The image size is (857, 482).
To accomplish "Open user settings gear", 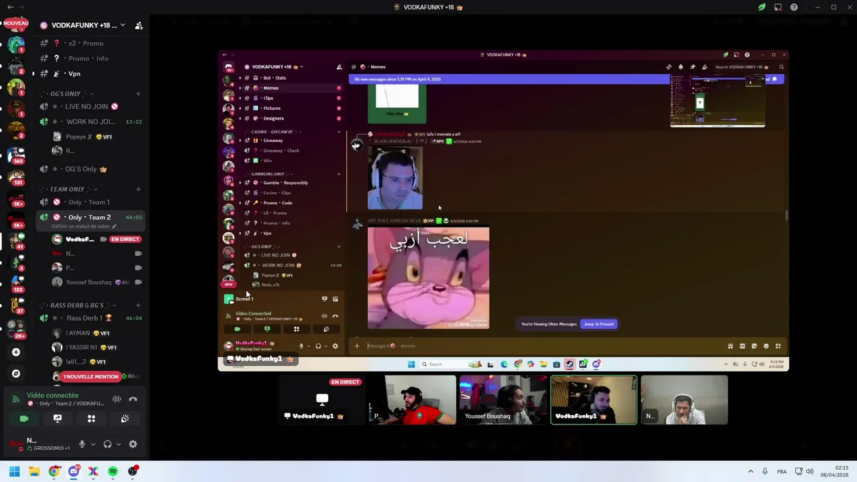I will click(x=133, y=444).
